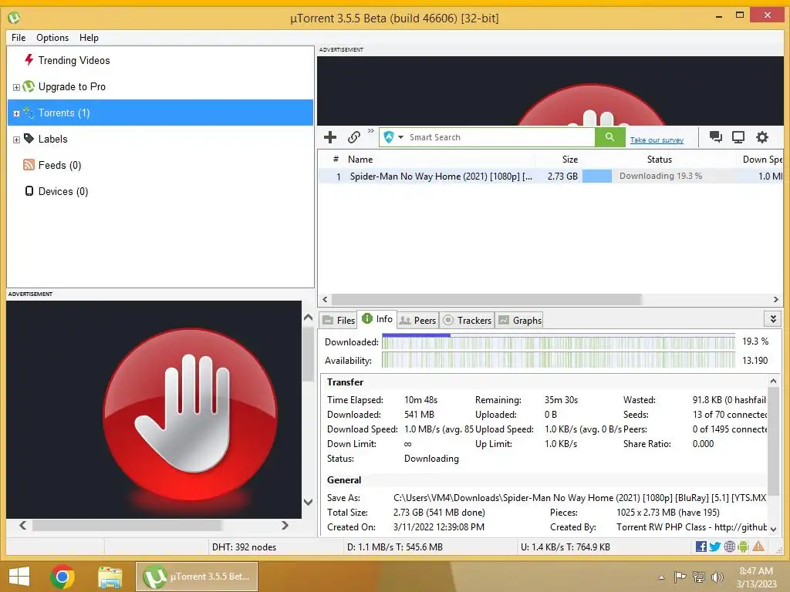Click the DHT: 392 nodes status entry
Screen dimensions: 790x592
[244, 547]
